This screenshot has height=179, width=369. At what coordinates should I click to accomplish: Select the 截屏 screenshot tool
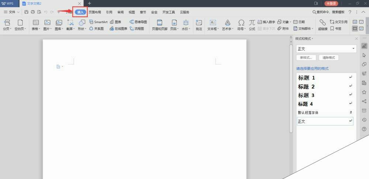click(x=70, y=25)
